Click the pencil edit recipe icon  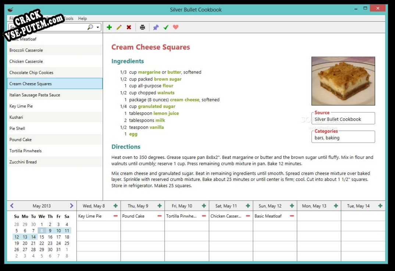[119, 27]
